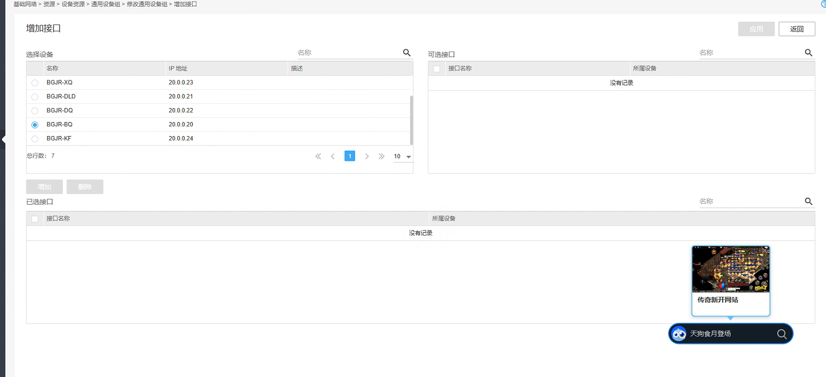Select the BGJR-DQ device radio button
This screenshot has height=377, width=826.
[x=35, y=111]
